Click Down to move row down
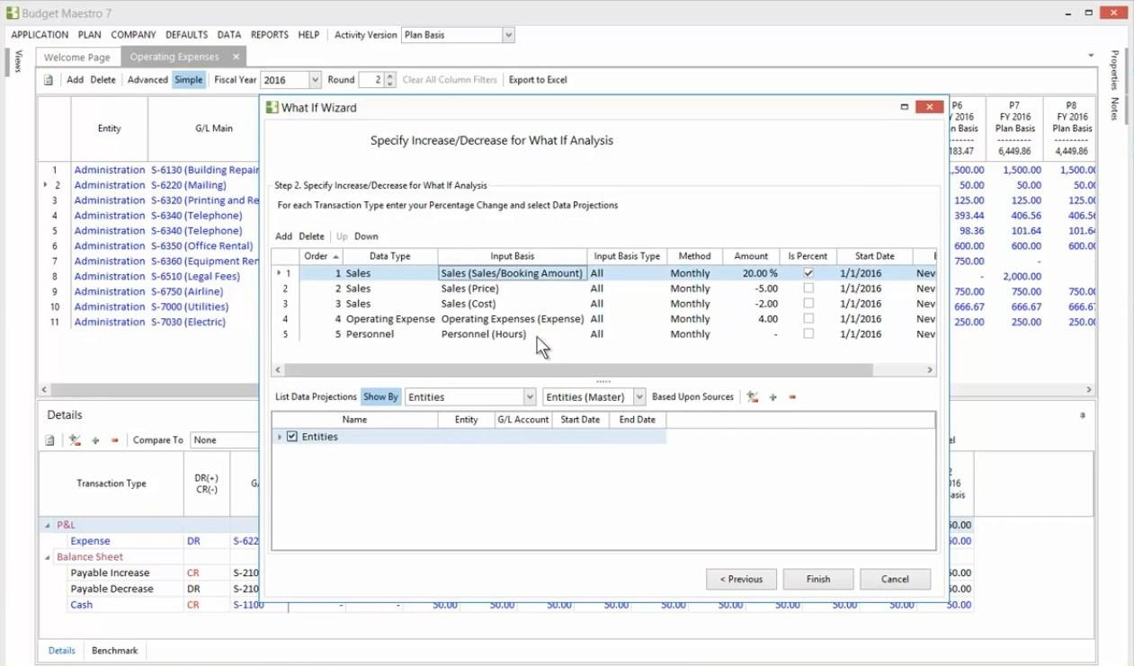This screenshot has width=1134, height=666. click(366, 236)
